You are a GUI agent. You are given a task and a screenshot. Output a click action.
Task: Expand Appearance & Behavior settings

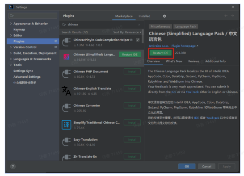pos(11,24)
